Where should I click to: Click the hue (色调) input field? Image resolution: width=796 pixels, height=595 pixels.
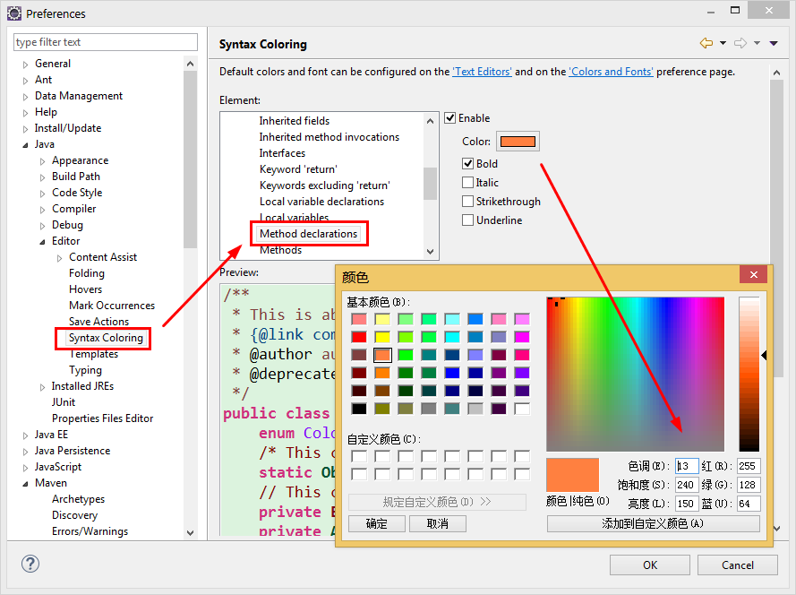tap(687, 466)
